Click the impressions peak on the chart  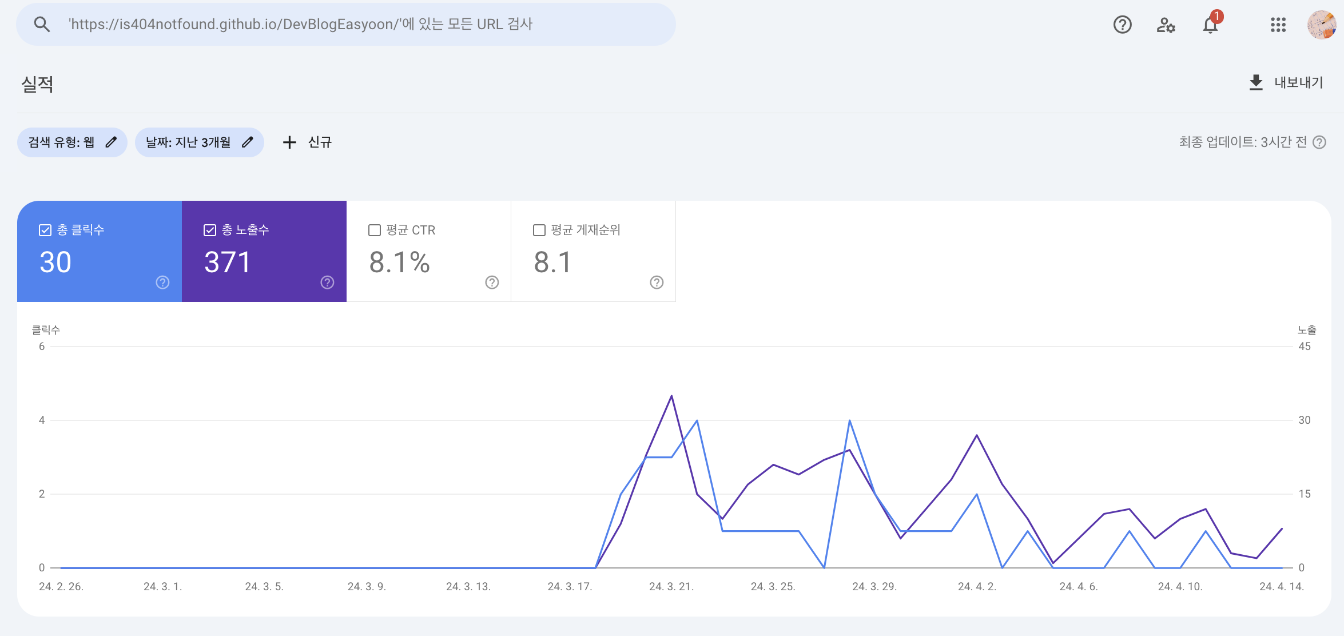coord(671,396)
